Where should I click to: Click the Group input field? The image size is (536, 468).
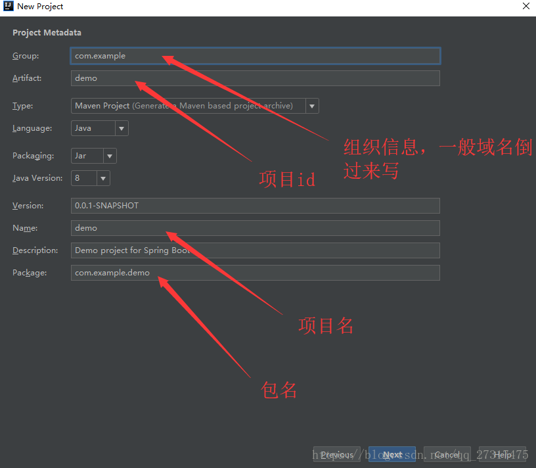(x=256, y=56)
